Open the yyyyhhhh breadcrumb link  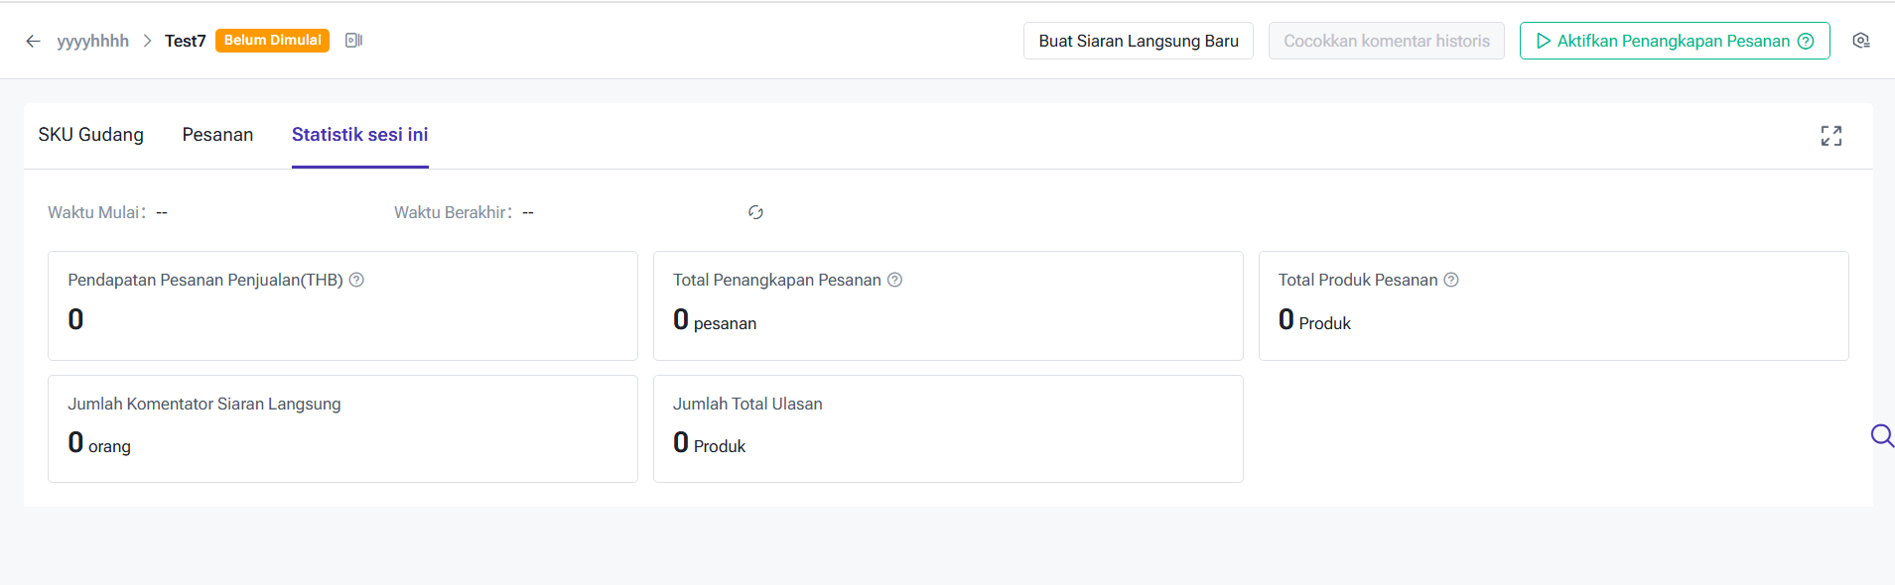93,41
